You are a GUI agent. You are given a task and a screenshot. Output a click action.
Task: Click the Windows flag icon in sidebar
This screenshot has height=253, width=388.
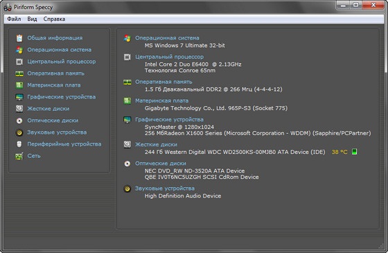tap(19, 50)
